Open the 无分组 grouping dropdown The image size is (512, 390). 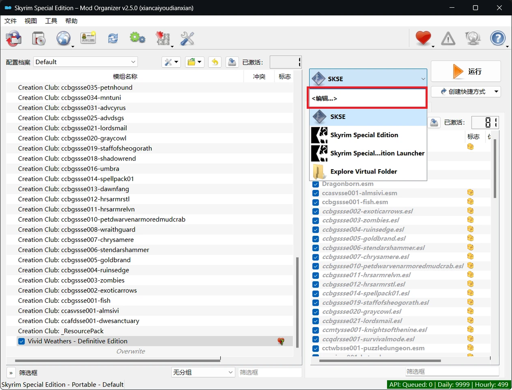pos(203,372)
